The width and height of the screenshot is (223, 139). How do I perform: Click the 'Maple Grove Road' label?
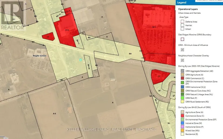click(78, 117)
